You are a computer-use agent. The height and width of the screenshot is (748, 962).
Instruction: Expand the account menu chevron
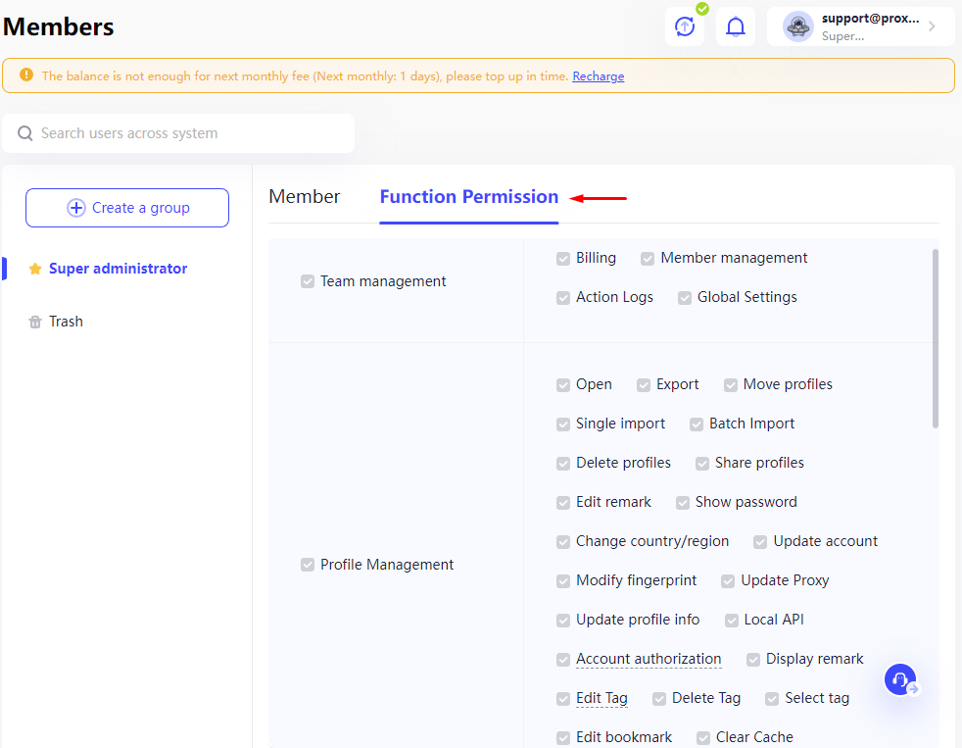click(x=932, y=26)
